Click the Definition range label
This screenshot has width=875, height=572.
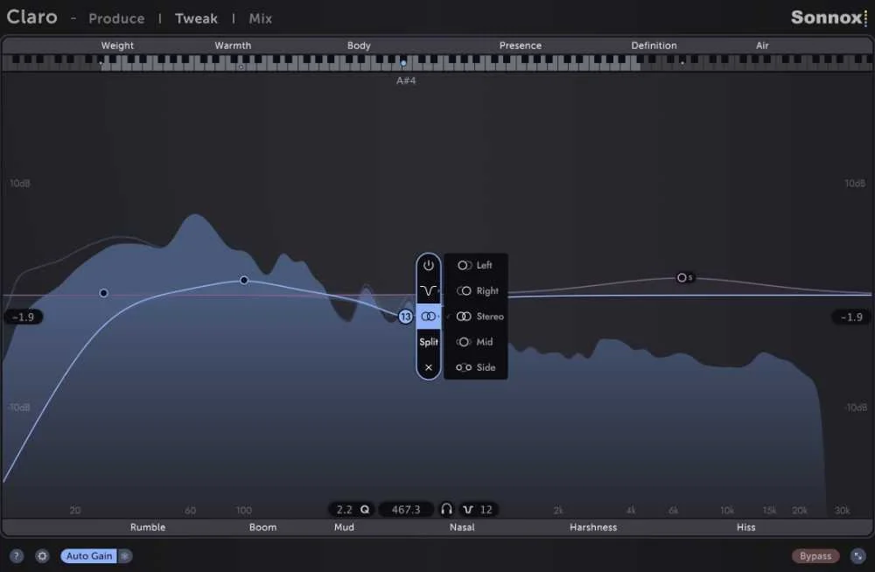(x=654, y=45)
